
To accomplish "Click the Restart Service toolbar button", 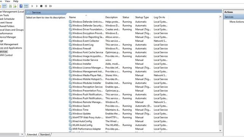I will point(51,6).
